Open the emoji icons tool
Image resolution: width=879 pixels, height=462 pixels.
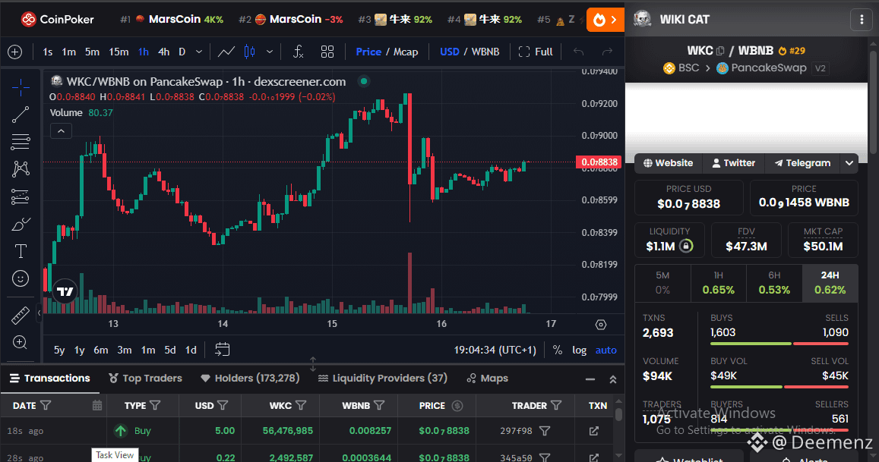[x=21, y=278]
